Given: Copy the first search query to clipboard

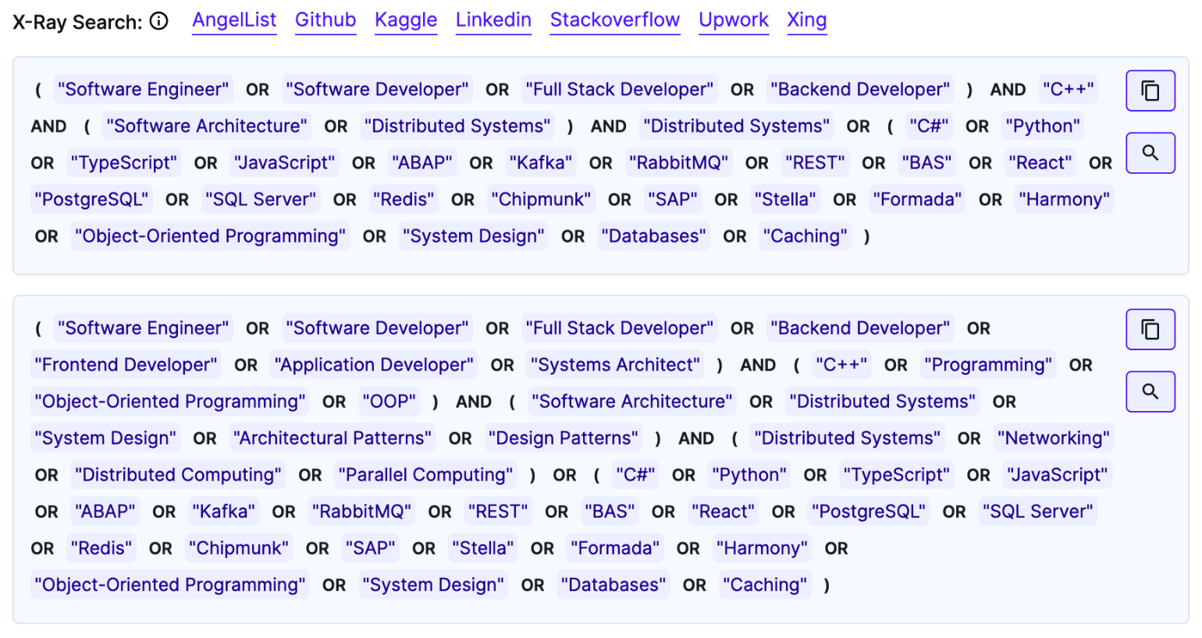Looking at the screenshot, I should click(x=1150, y=90).
